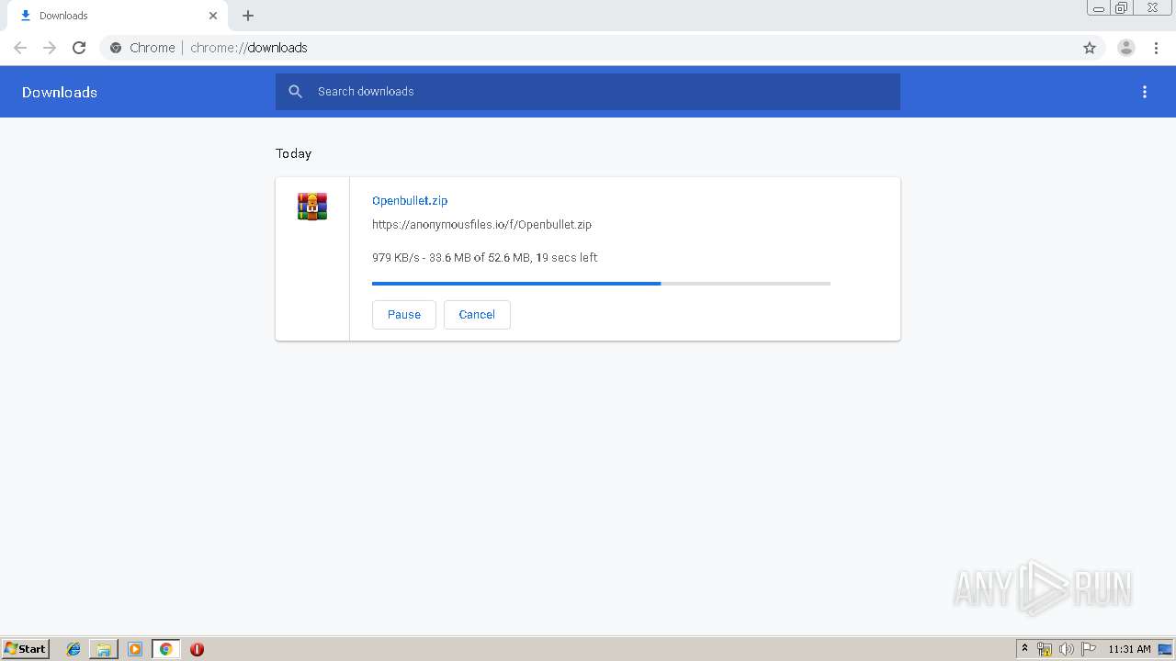Open the network tray icon
Image resolution: width=1176 pixels, height=661 pixels.
1045,649
